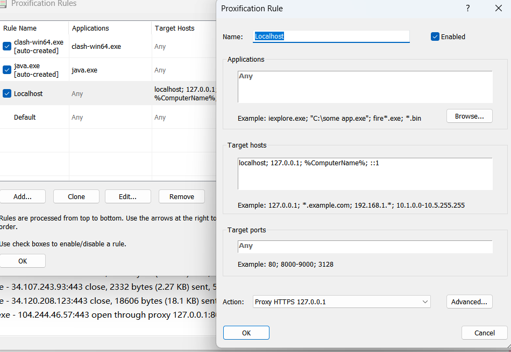The width and height of the screenshot is (511, 352).
Task: Cancel the Proxification Rule dialog
Action: click(484, 333)
